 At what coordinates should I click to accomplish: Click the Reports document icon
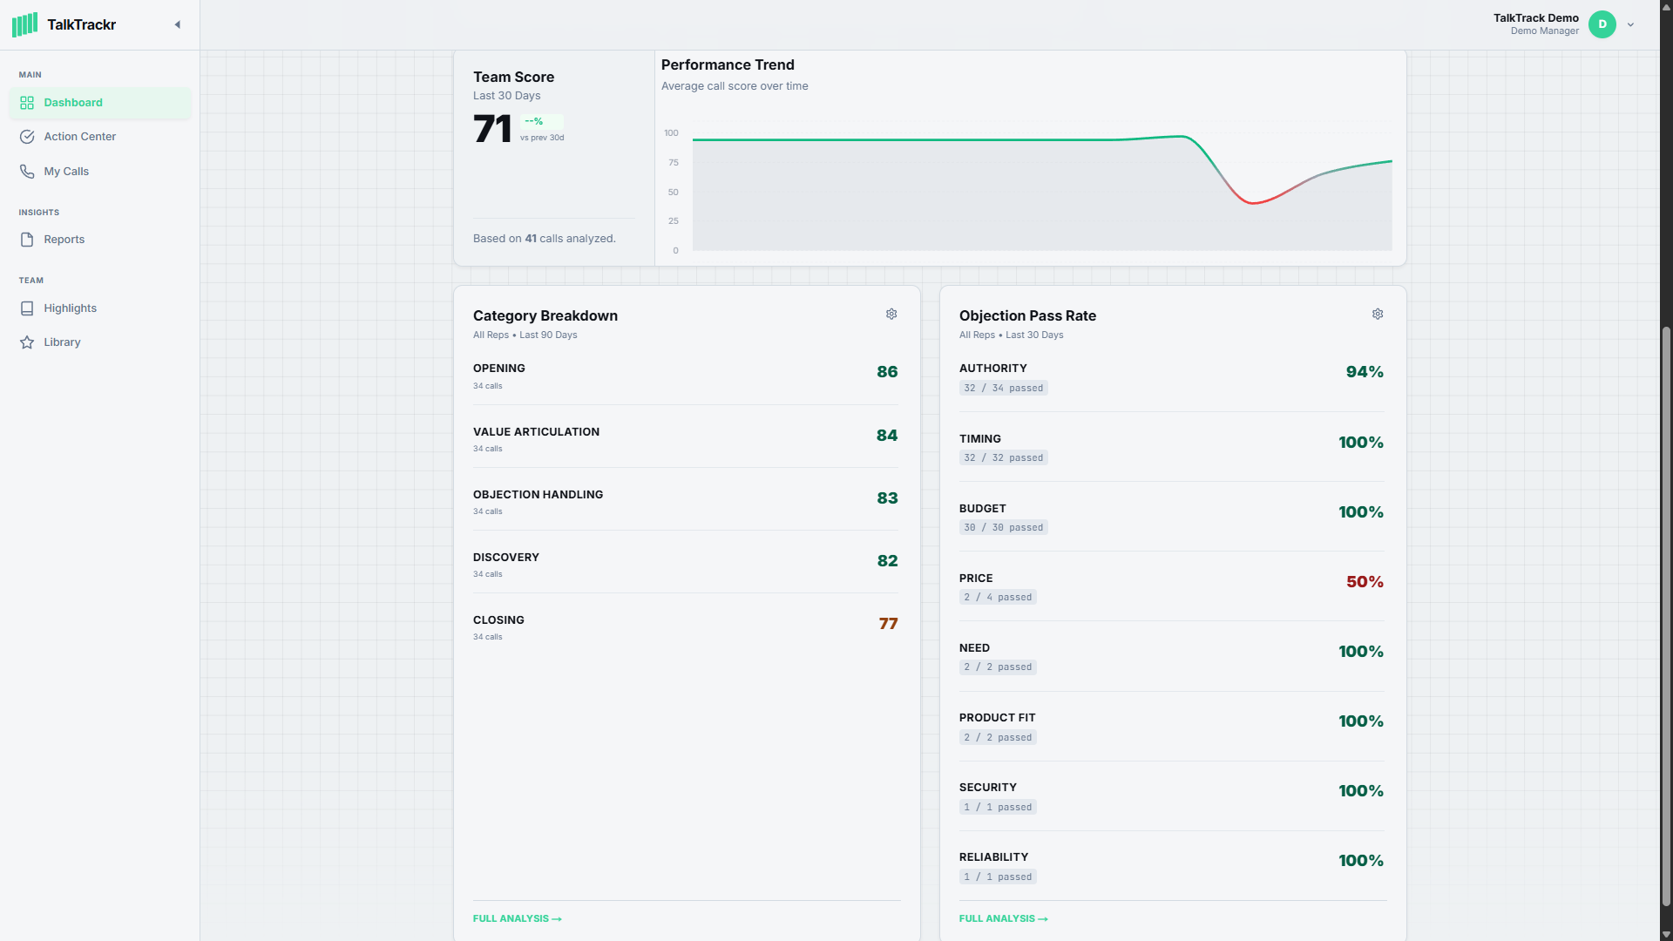27,240
